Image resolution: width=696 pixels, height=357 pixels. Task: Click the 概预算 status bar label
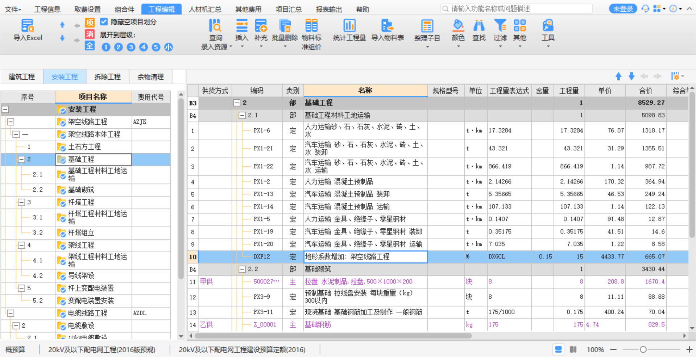point(15,349)
